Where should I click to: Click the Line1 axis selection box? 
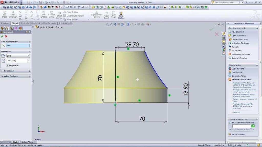click(x=18, y=46)
